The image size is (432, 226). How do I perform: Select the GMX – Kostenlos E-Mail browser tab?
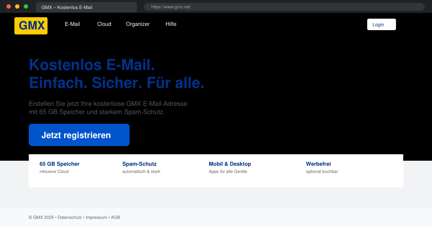(x=86, y=7)
